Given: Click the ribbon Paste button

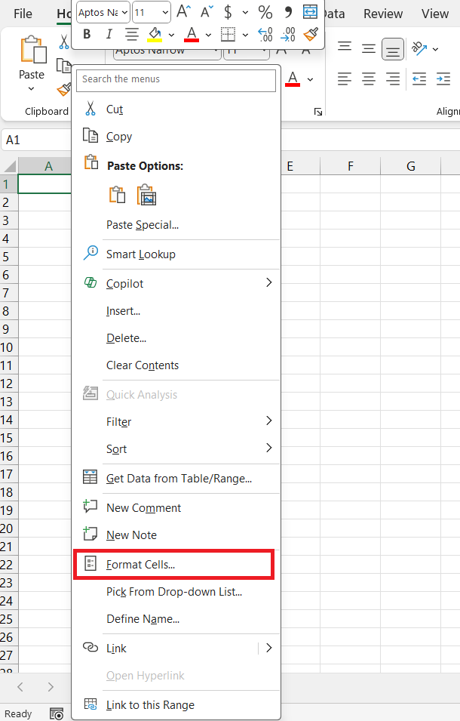Looking at the screenshot, I should tap(32, 56).
